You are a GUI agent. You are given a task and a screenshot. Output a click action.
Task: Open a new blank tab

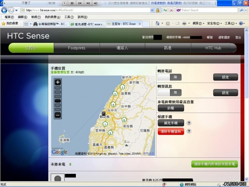pos(146,24)
